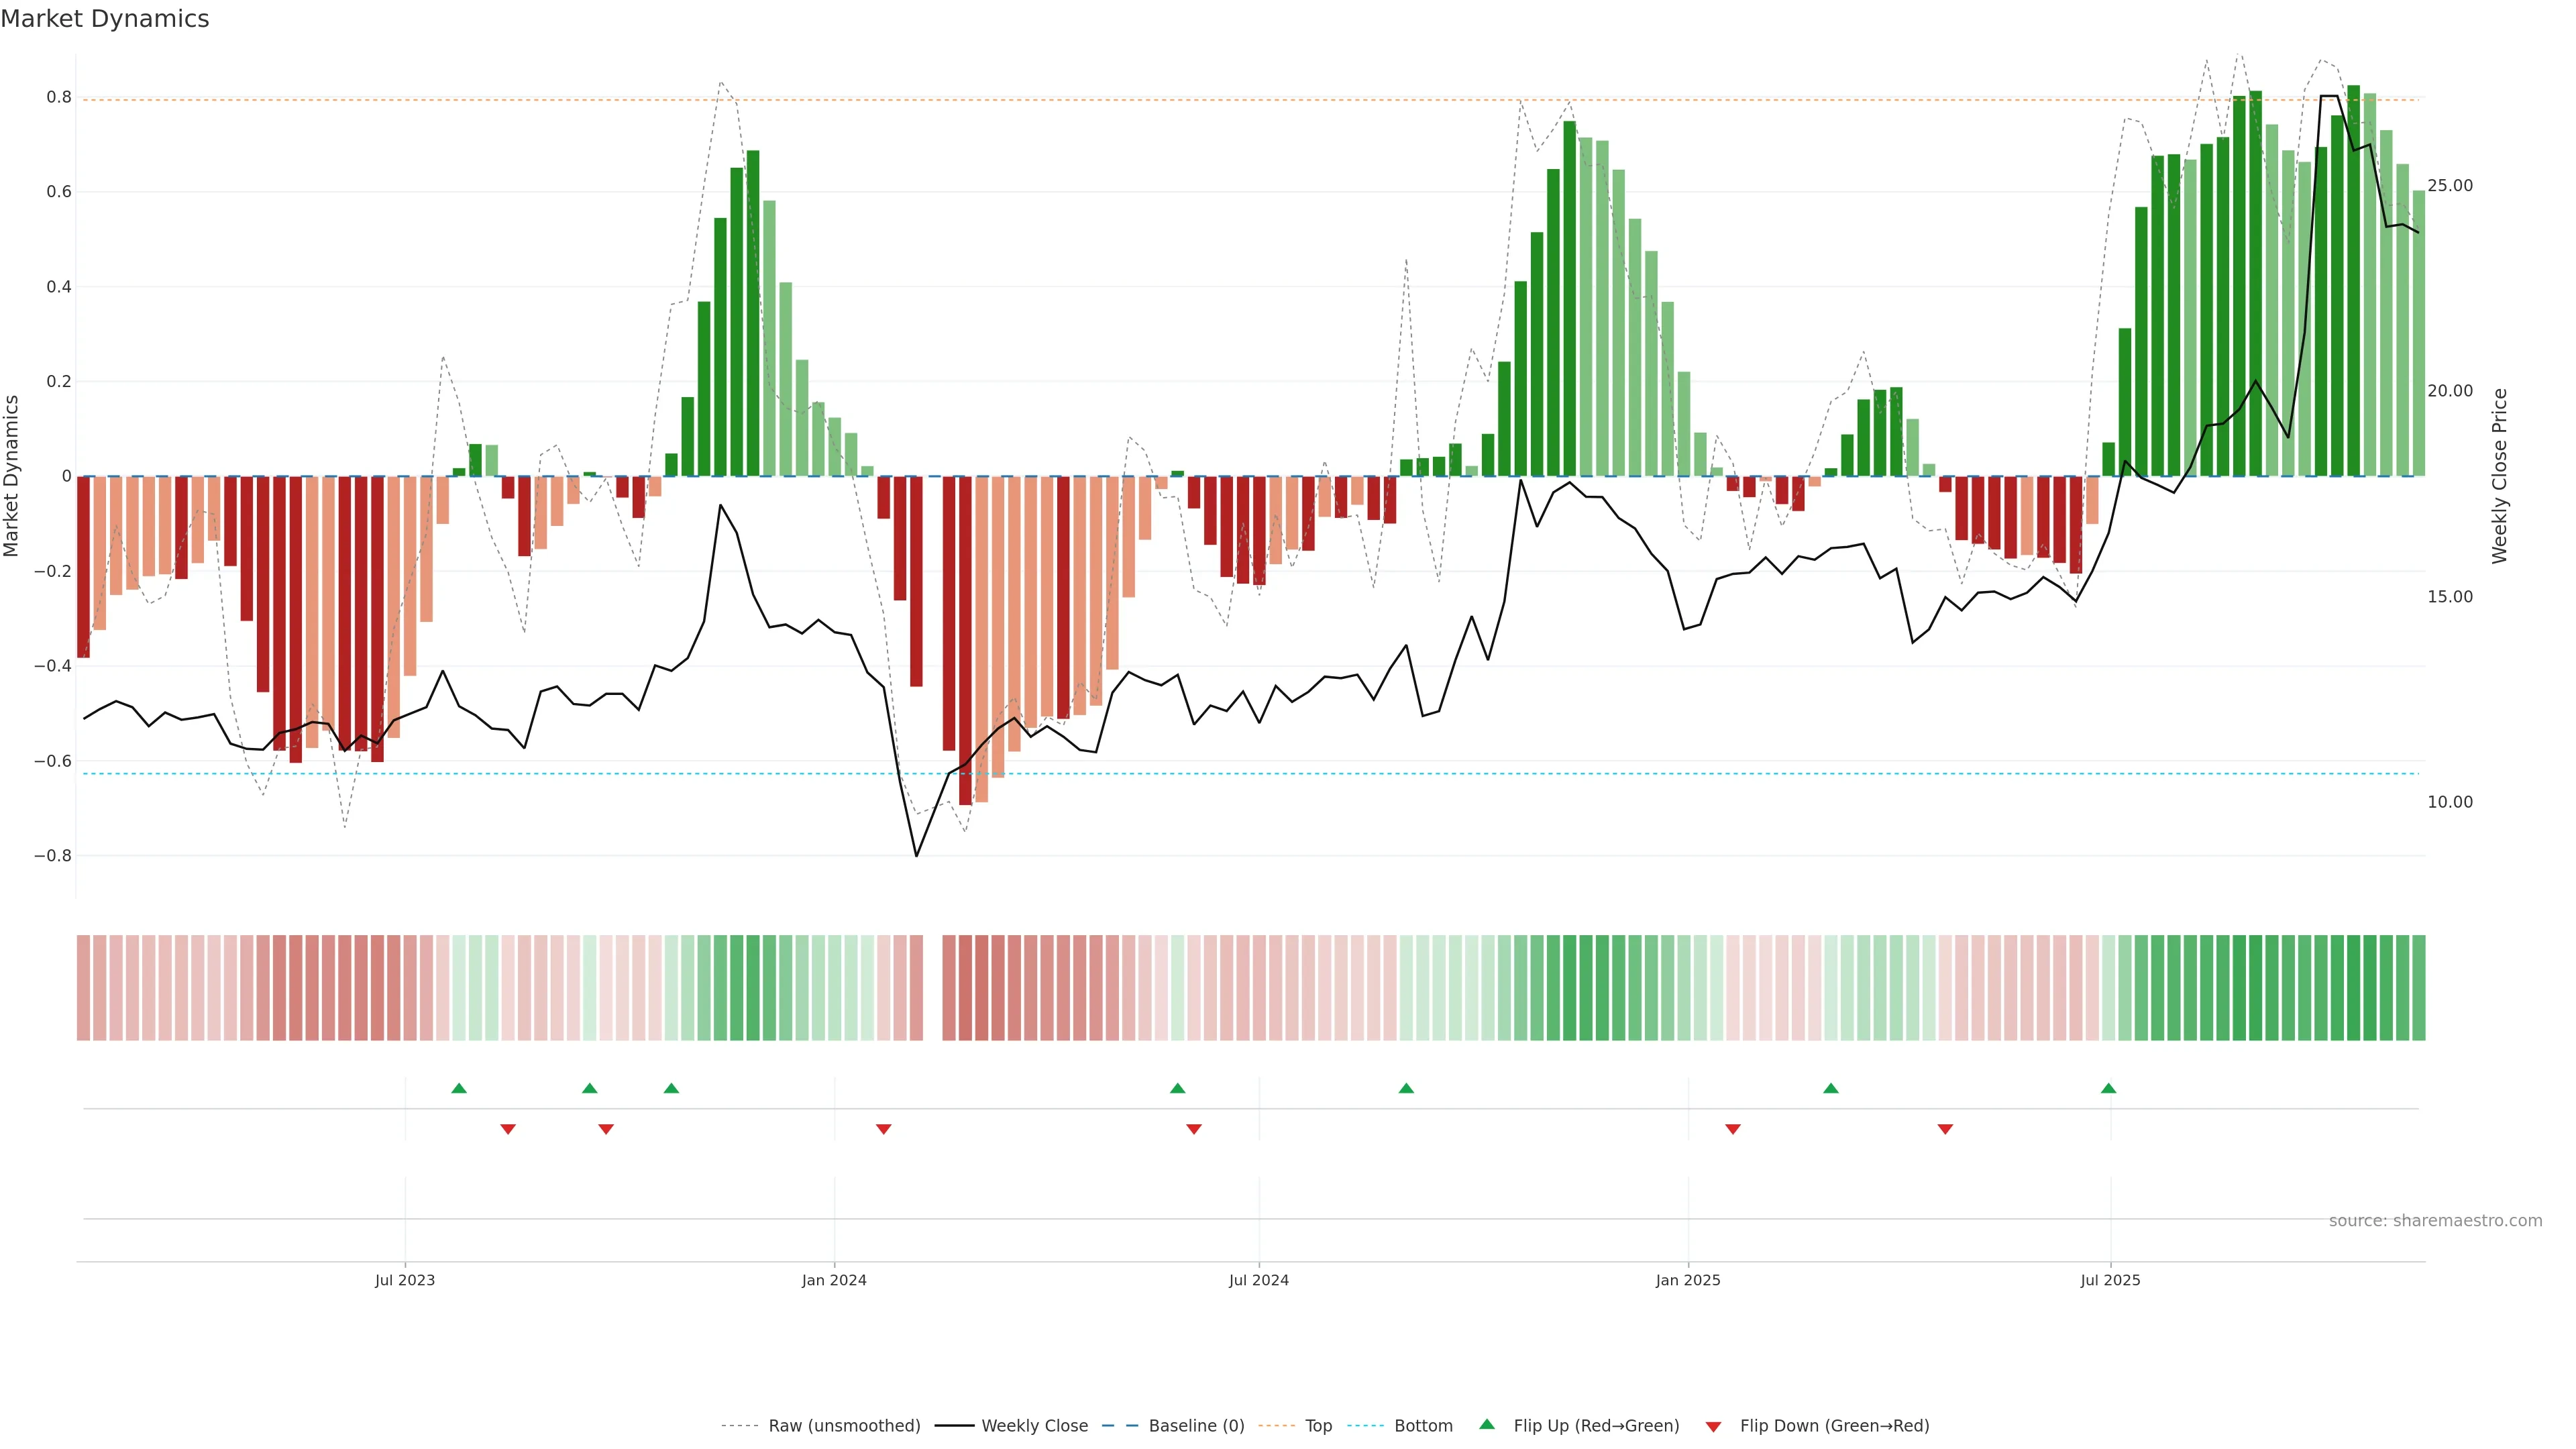Click the Weekly Close Price axis title

point(2499,476)
